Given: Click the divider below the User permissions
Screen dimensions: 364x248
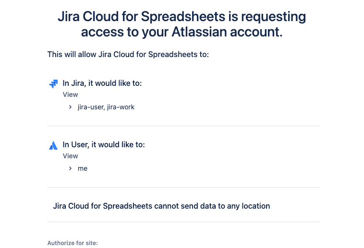Looking at the screenshot, I should pyautogui.click(x=184, y=187).
